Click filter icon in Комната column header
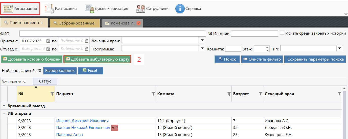The height and width of the screenshot is (139, 348). (229, 94)
